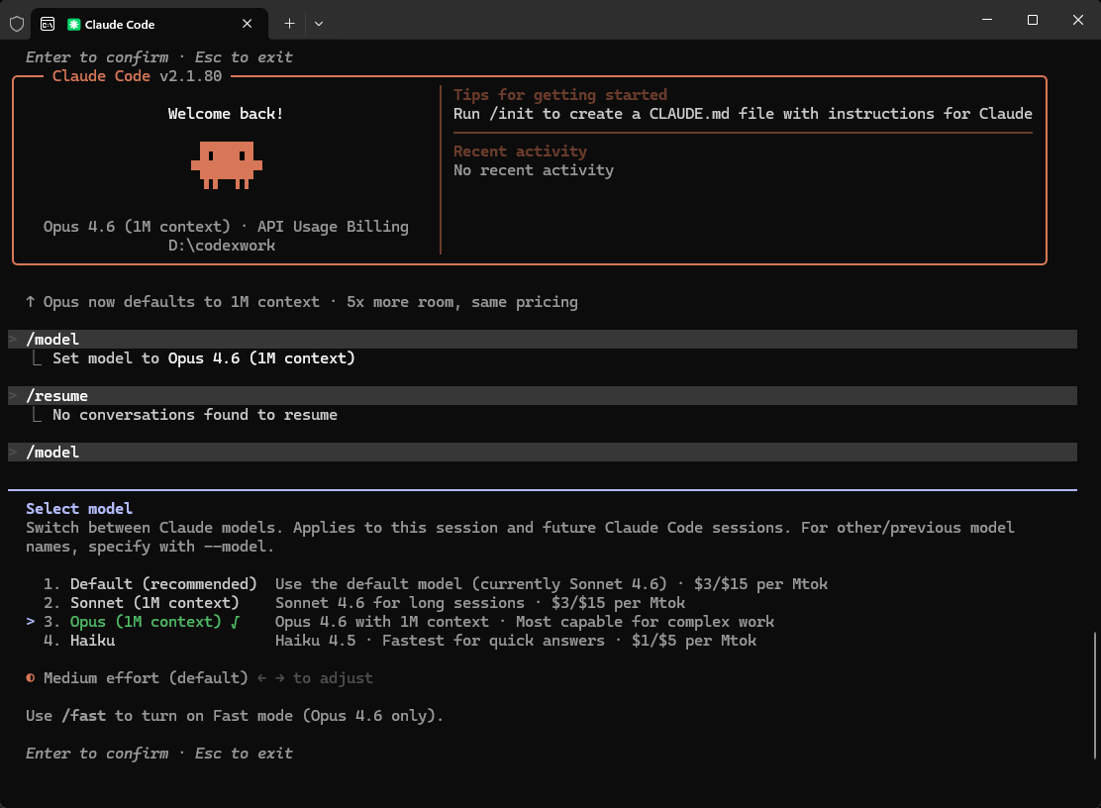Image resolution: width=1101 pixels, height=808 pixels.
Task: Click the bottom 'Enter to confirm · Esc to exit' hint
Action: pos(159,754)
